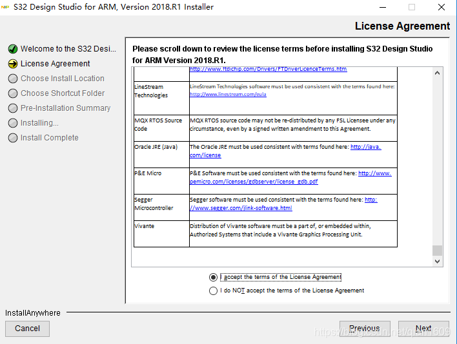The image size is (457, 344).
Task: Click the Install Complete step bullet icon
Action: point(12,138)
